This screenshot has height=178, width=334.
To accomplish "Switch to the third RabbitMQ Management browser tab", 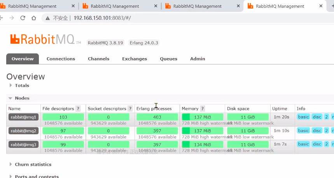I will [197, 6].
